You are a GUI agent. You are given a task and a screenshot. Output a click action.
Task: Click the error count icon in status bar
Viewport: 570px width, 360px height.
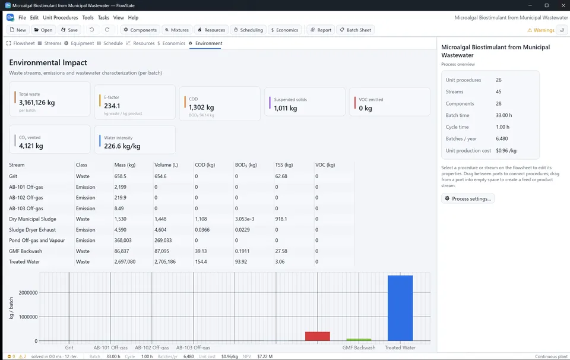[x=11, y=356]
